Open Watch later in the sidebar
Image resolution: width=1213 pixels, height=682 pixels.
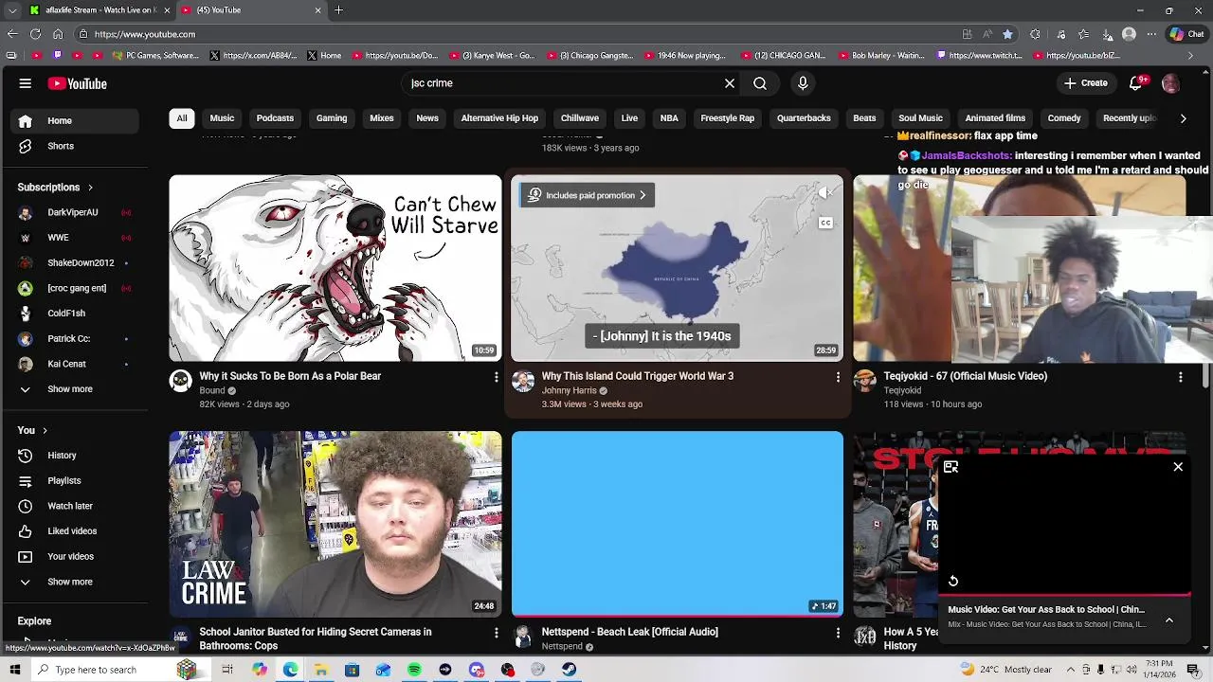click(74, 506)
